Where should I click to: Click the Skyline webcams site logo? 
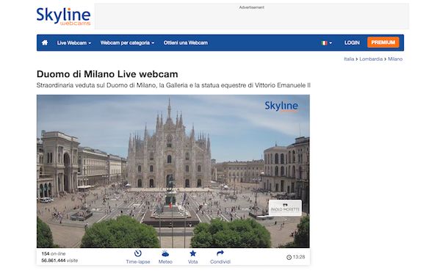coord(63,17)
